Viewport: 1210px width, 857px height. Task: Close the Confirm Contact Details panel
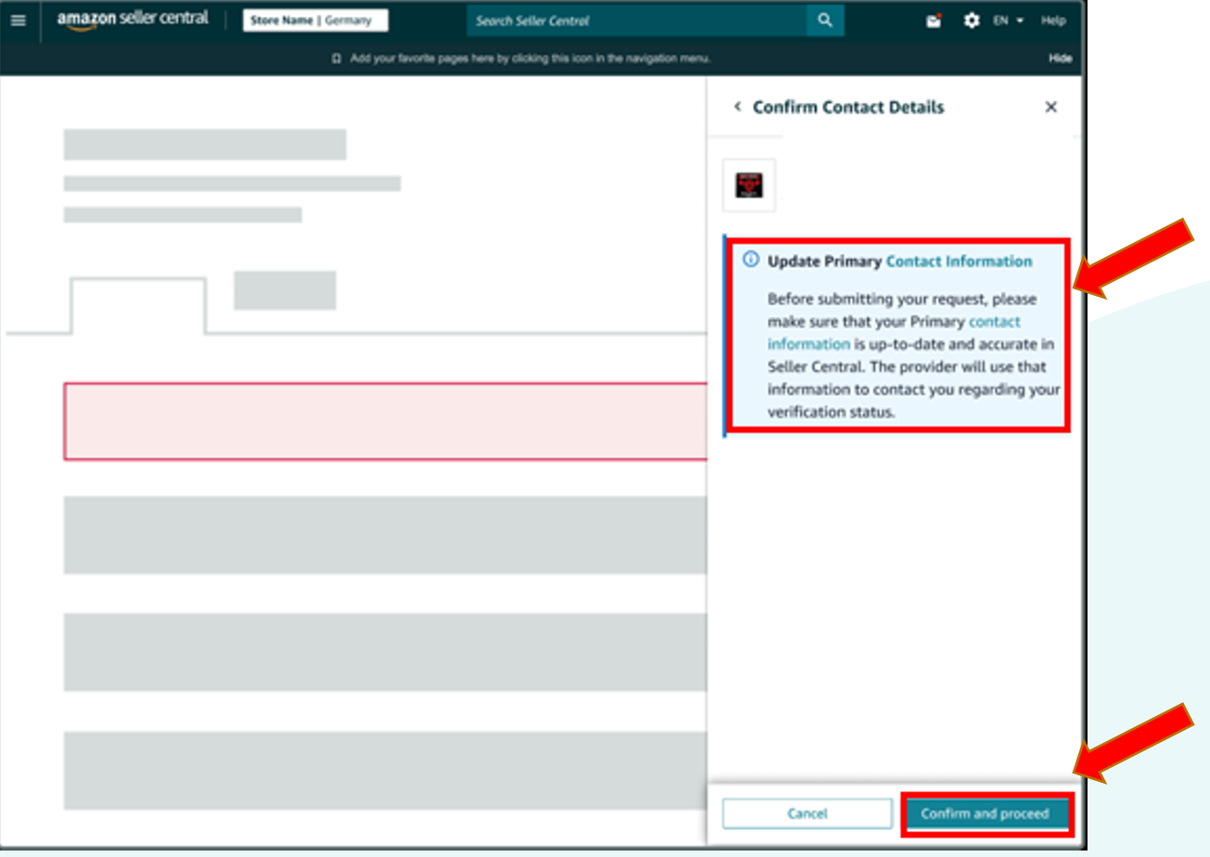click(x=1051, y=107)
